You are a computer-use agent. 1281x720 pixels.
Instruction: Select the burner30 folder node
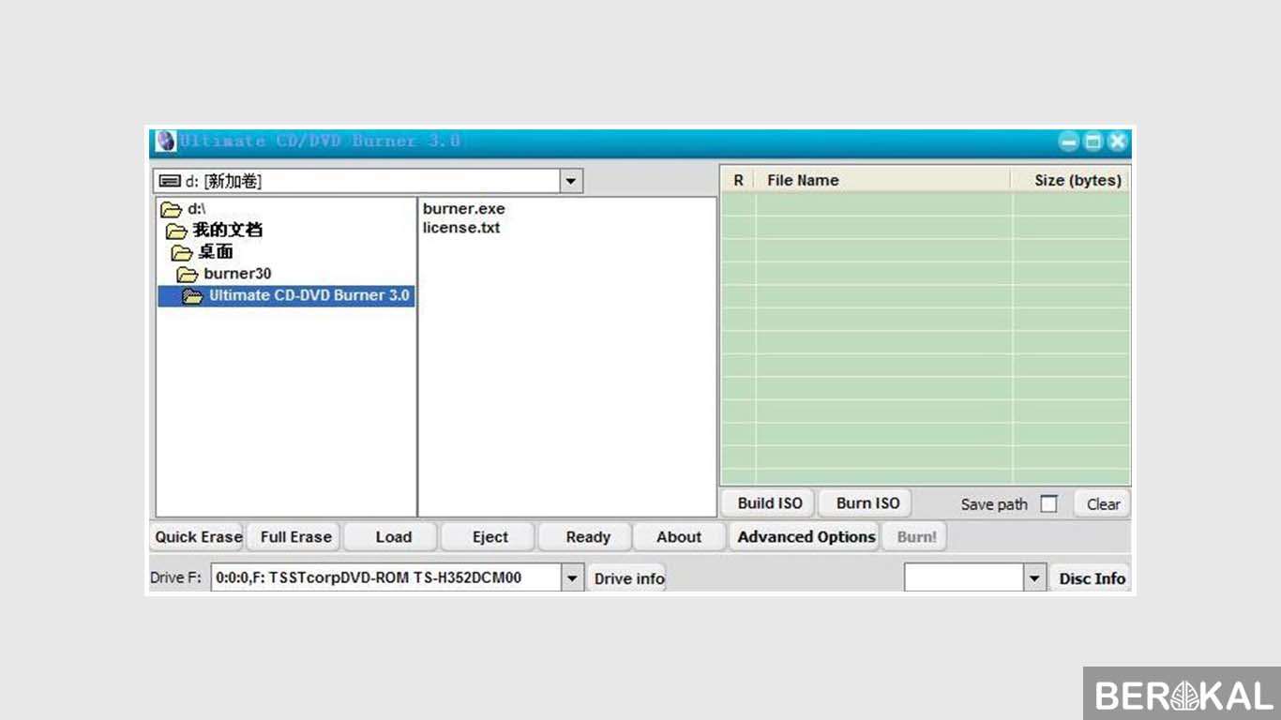point(237,274)
